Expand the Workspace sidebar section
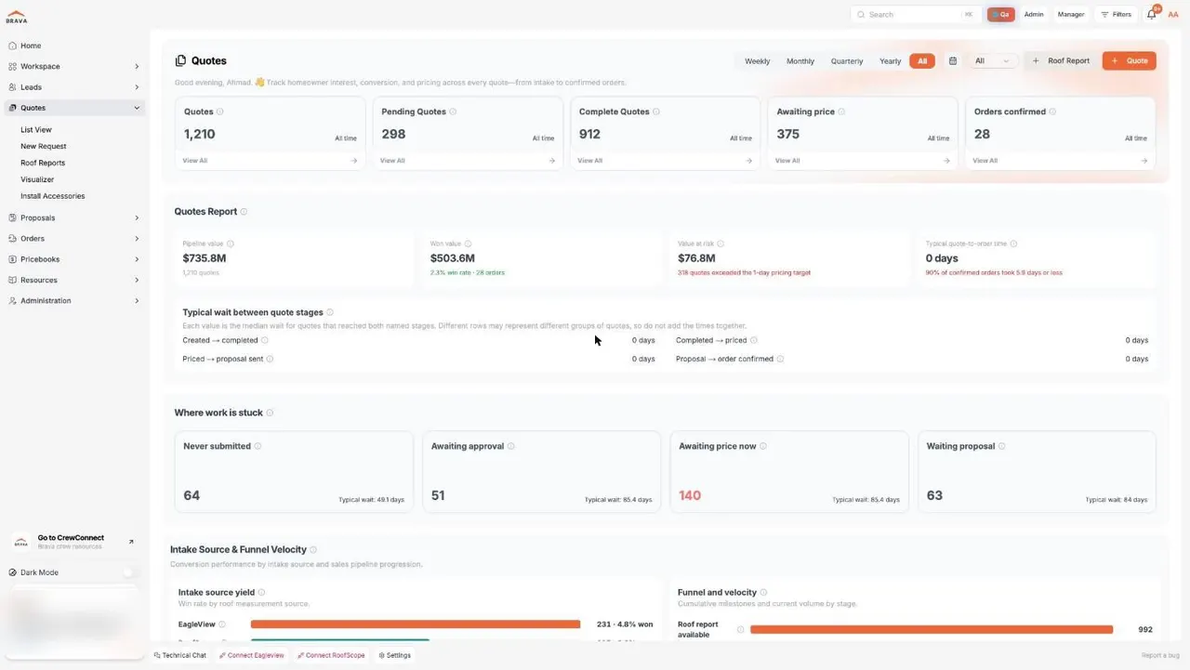This screenshot has height=670, width=1190. pyautogui.click(x=137, y=67)
